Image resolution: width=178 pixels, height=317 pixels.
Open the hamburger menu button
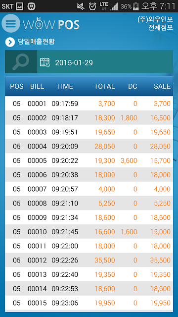tap(11, 23)
